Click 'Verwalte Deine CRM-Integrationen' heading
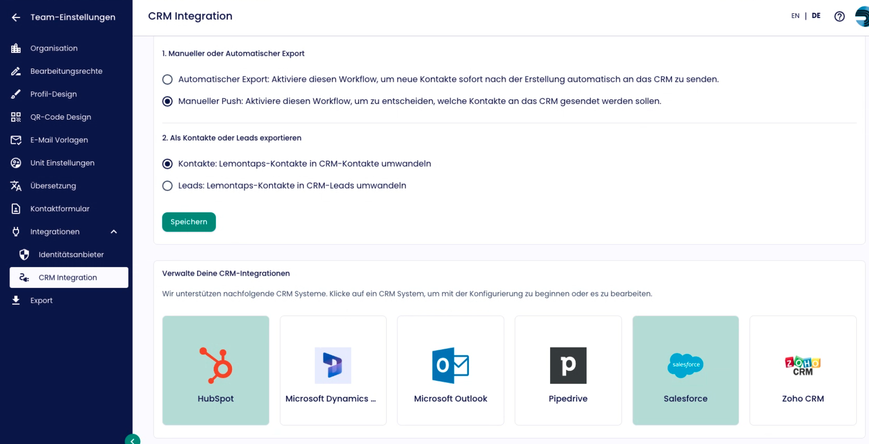Screen dimensions: 869x444 click(226, 273)
